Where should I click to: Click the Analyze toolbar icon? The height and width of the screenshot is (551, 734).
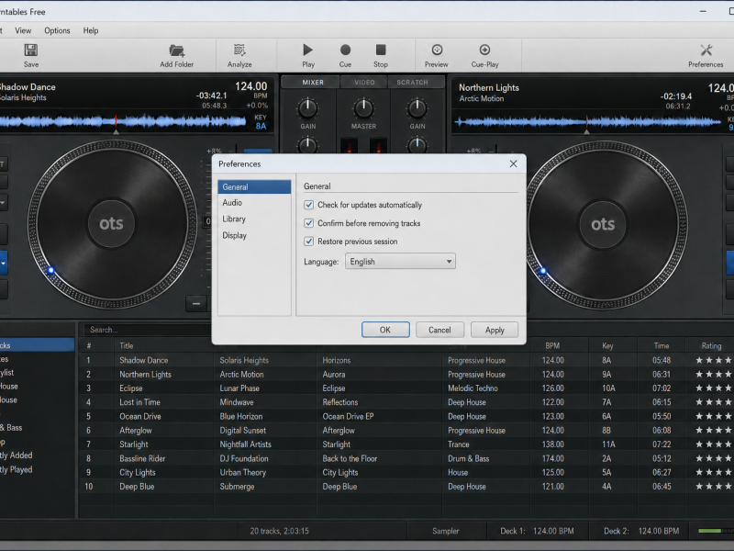click(x=239, y=51)
